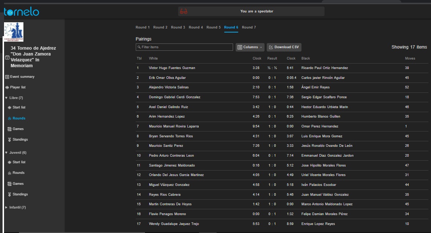The width and height of the screenshot is (431, 233).
Task: Open the chess club tournament logo
Action: pyautogui.click(x=14, y=32)
